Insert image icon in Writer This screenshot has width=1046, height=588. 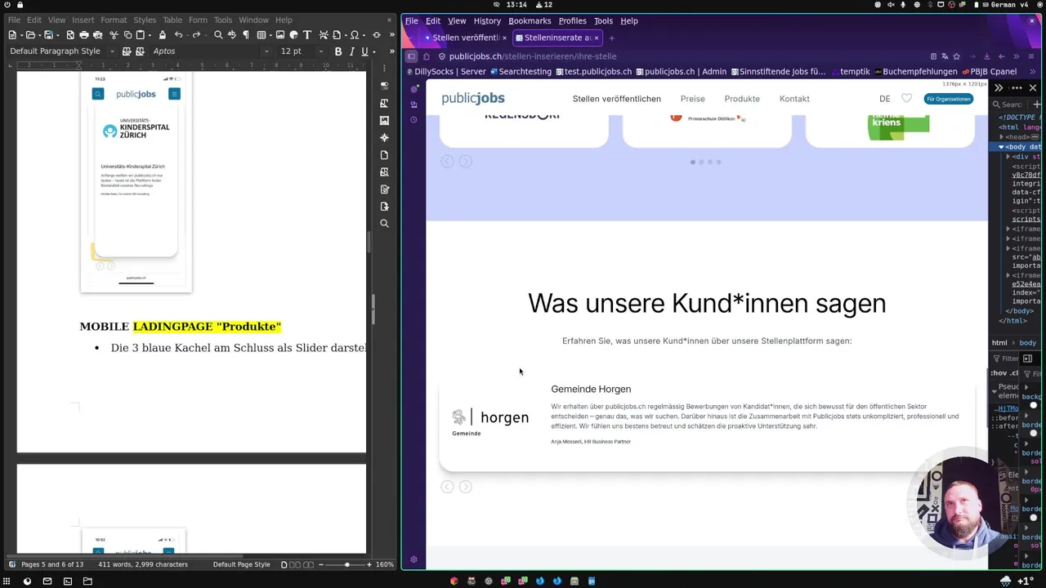click(280, 35)
